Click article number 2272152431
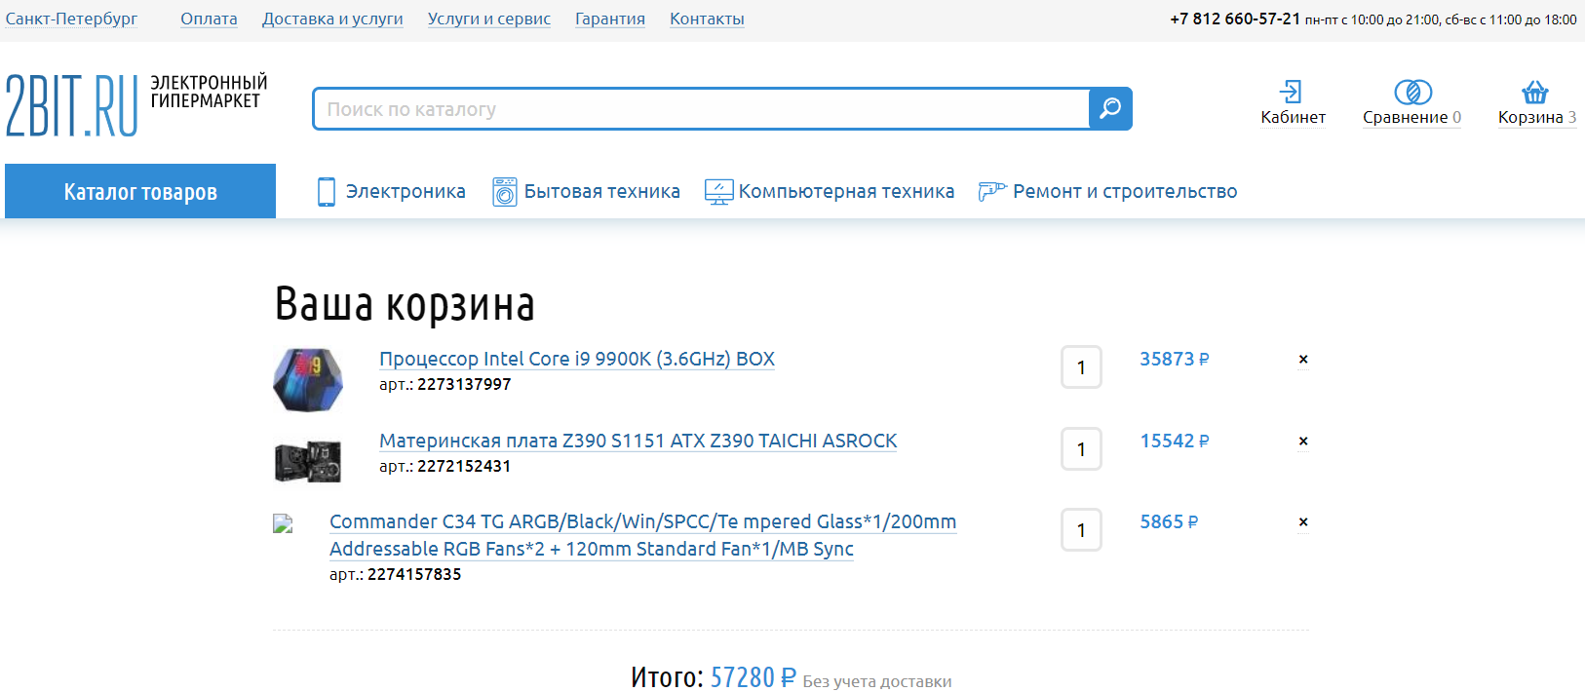The image size is (1585, 692). pyautogui.click(x=464, y=466)
